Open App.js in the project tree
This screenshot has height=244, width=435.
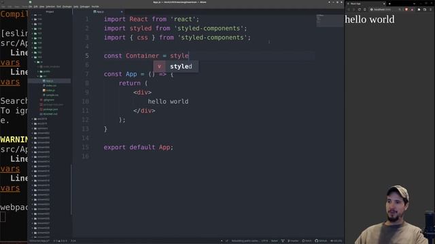(x=50, y=81)
